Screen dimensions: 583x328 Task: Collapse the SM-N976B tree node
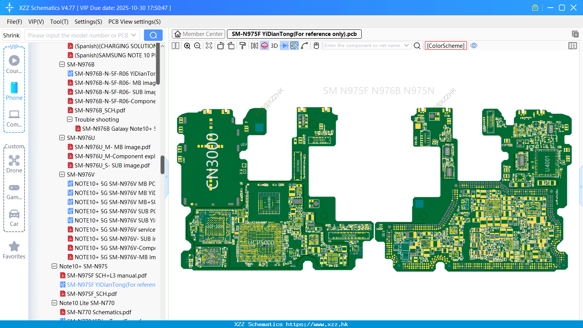coord(62,65)
